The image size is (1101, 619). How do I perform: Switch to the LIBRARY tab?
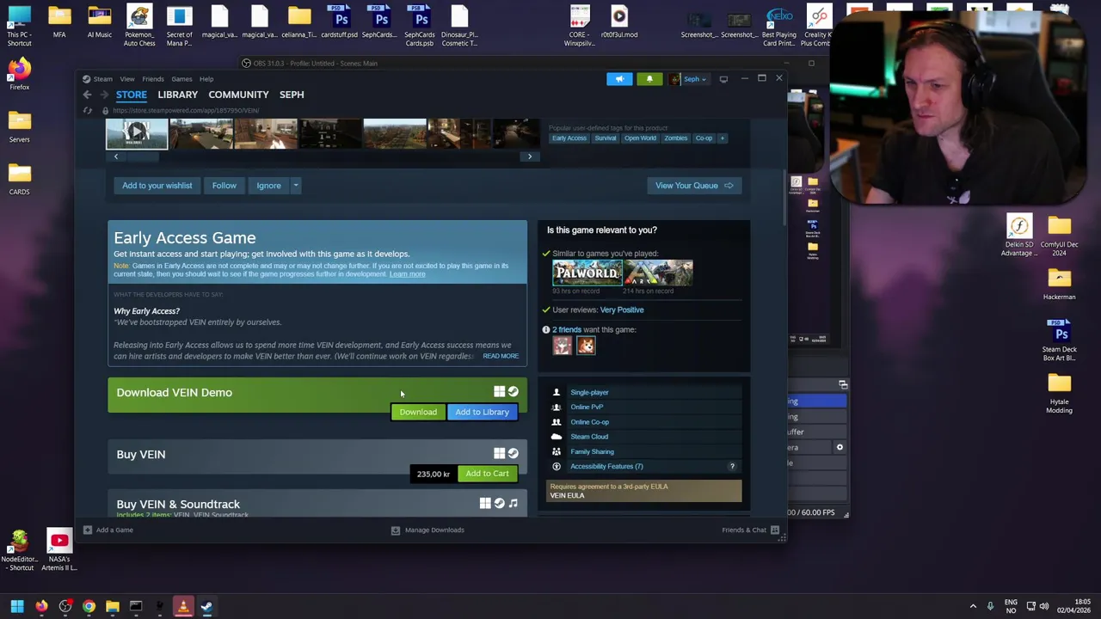(178, 95)
